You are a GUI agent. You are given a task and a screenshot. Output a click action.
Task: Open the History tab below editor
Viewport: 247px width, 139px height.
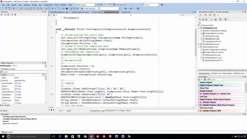point(128,111)
